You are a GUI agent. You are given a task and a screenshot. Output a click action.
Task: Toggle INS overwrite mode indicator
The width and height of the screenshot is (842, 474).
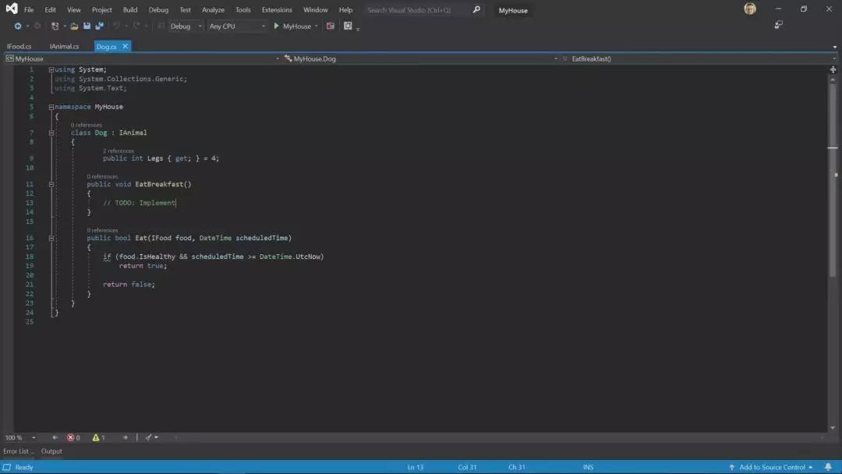click(589, 466)
